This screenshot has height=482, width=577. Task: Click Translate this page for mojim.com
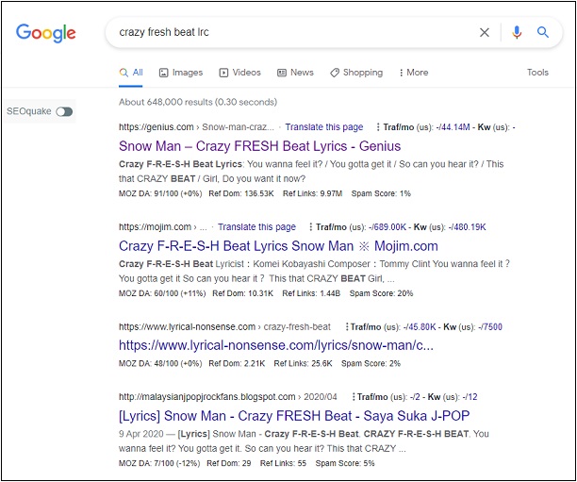pos(256,226)
